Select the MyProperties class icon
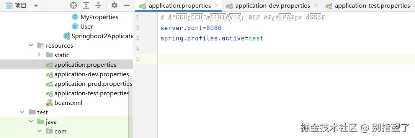 (75, 17)
